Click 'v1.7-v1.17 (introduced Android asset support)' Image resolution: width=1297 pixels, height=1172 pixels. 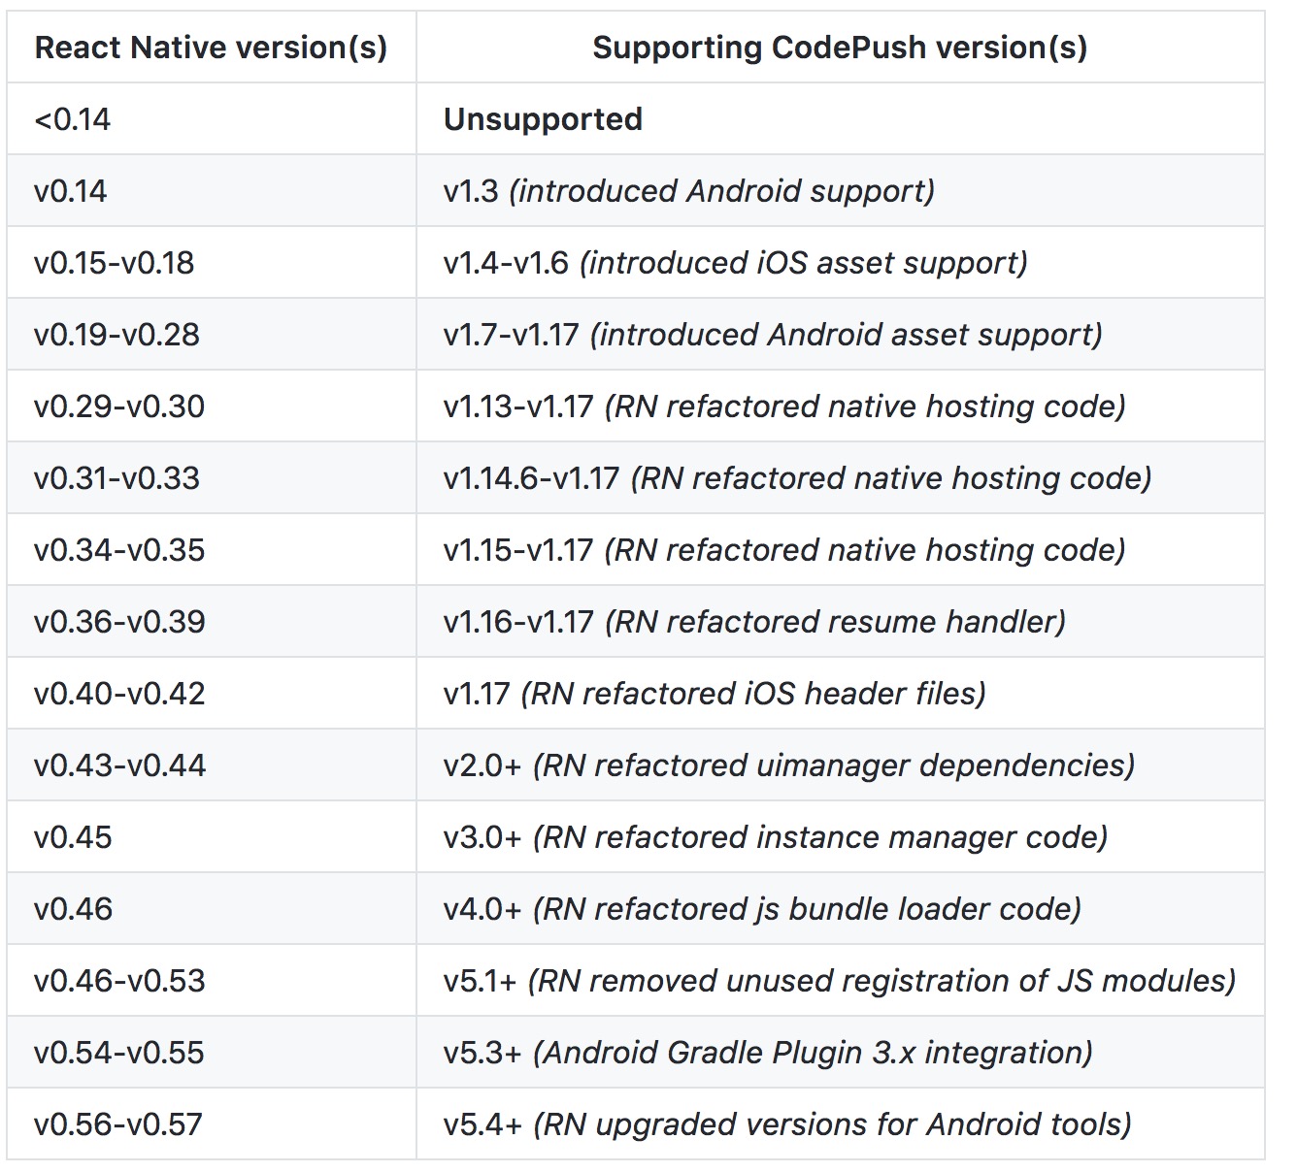click(x=841, y=334)
